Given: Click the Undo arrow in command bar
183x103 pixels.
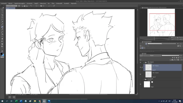Looking at the screenshot, I should (x=31, y=6).
